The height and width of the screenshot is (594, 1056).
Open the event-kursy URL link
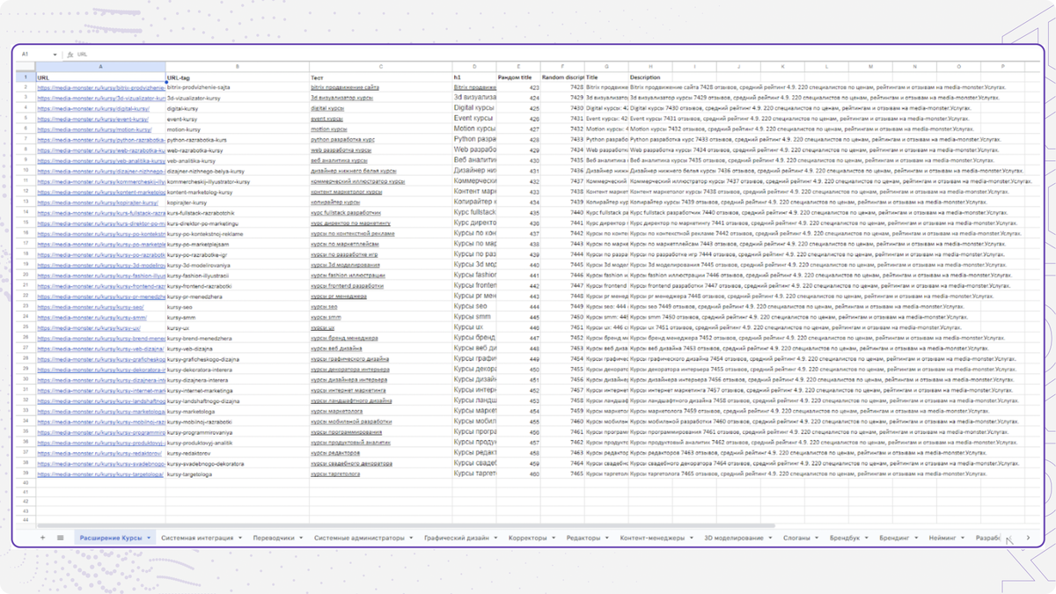(x=92, y=119)
